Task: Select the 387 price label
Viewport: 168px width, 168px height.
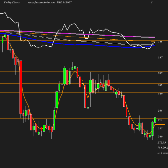Action: point(160,57)
